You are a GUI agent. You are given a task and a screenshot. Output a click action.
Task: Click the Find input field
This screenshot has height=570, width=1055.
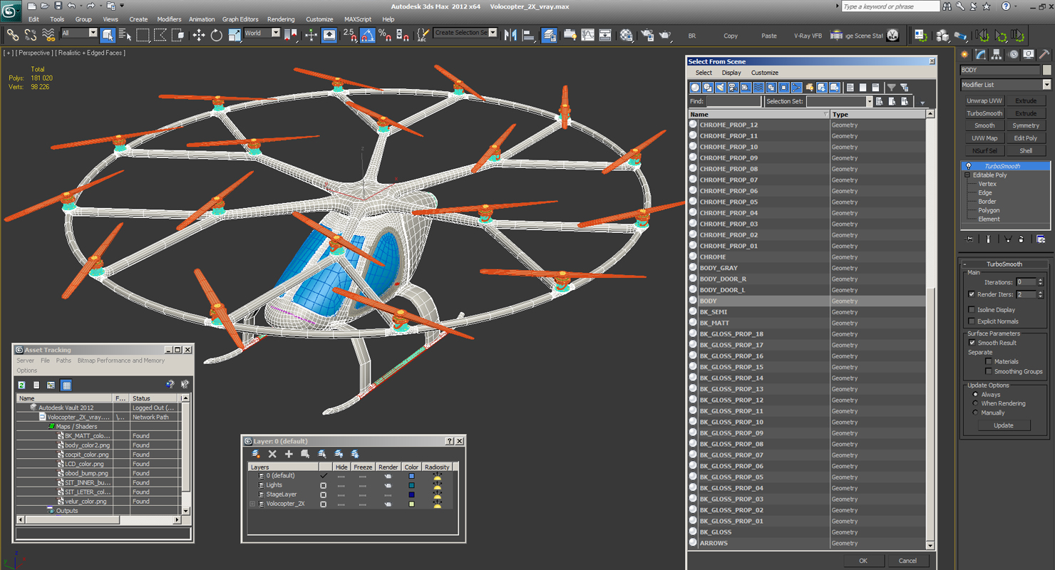pyautogui.click(x=734, y=101)
